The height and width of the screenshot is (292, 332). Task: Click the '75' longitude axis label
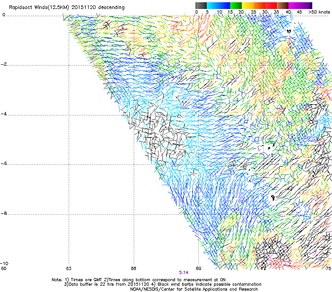(328, 268)
